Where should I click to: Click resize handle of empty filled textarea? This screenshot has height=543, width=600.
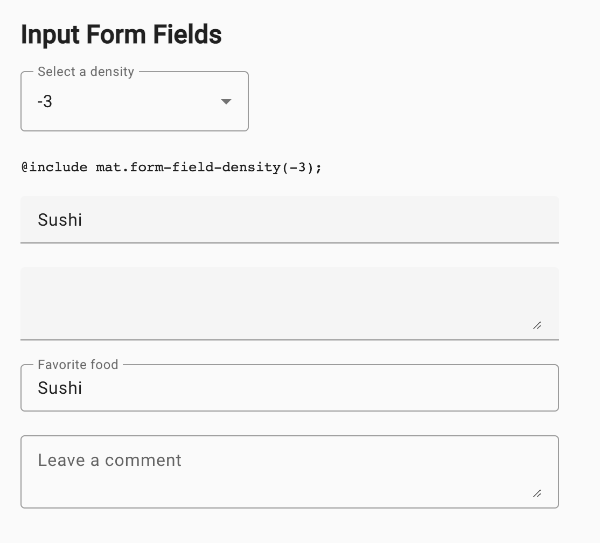(x=537, y=326)
